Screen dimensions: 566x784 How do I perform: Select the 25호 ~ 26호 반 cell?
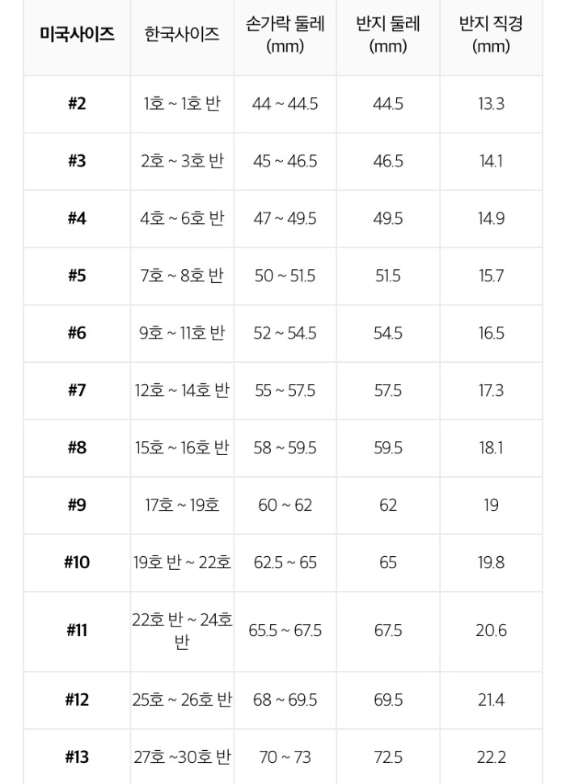182,699
